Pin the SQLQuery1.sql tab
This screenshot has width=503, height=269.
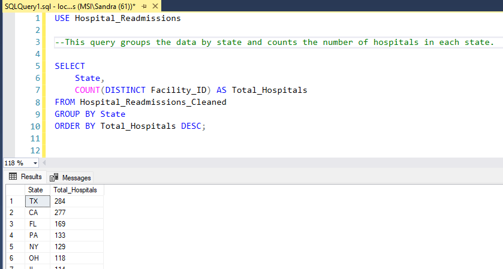tap(144, 7)
